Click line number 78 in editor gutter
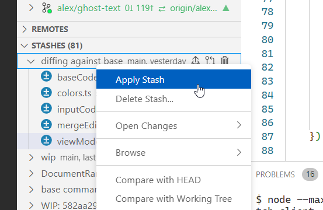This screenshot has width=323, height=210. (268, 12)
